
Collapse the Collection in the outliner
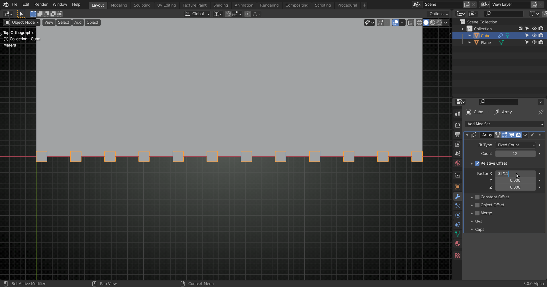pos(462,29)
